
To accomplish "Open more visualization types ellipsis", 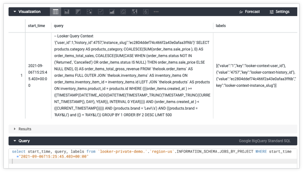I will click(157, 12).
